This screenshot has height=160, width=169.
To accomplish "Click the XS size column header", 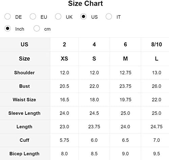I will coord(65,59).
